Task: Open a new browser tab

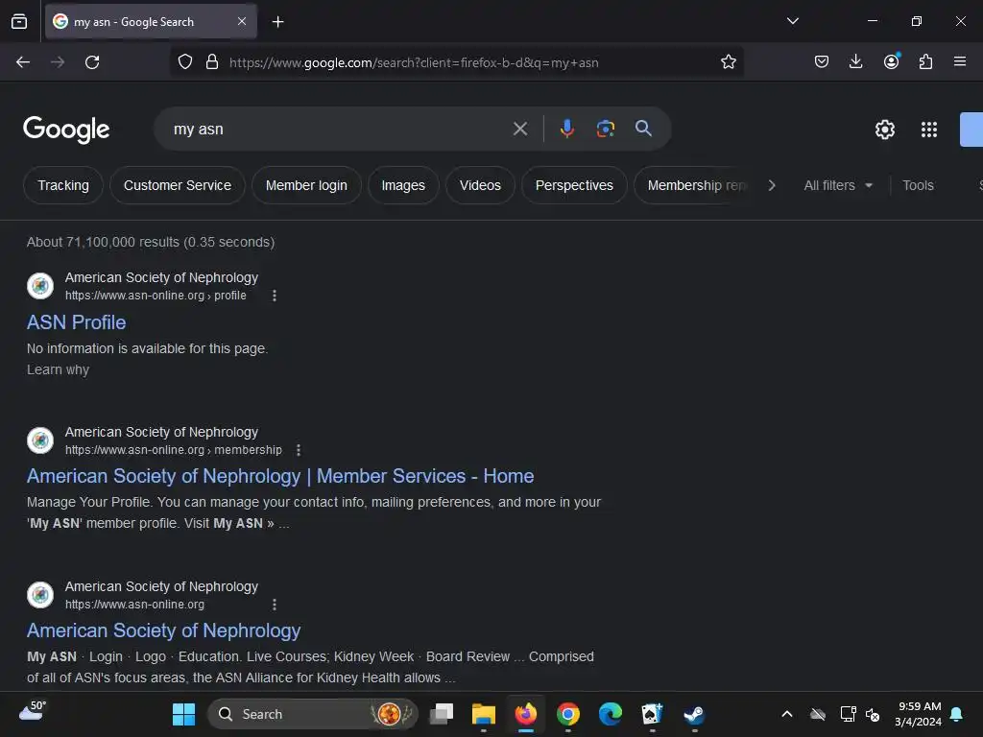Action: coord(277,22)
